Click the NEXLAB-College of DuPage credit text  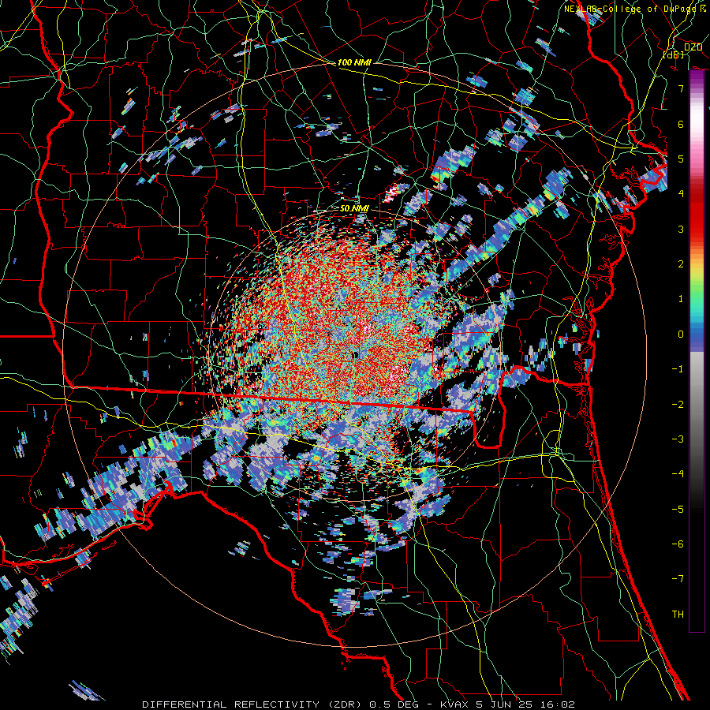635,9
